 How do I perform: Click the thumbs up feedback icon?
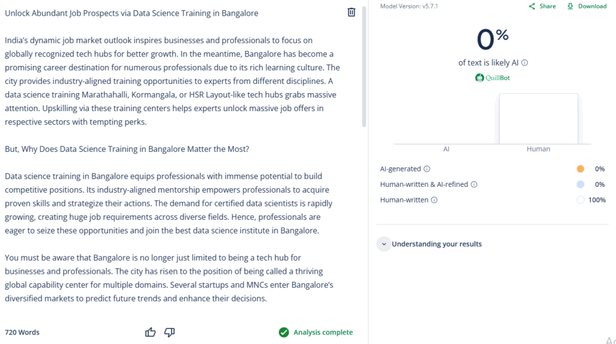coord(150,332)
